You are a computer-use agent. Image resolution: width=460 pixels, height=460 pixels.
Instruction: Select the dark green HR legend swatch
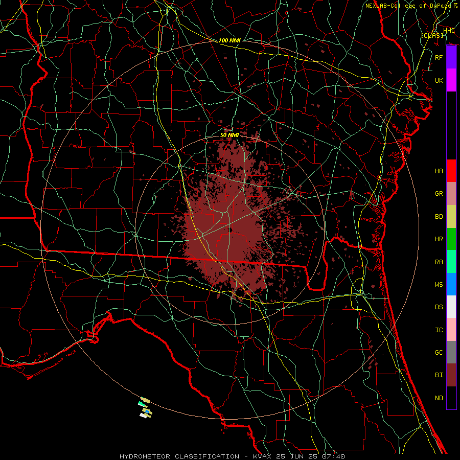coord(451,239)
